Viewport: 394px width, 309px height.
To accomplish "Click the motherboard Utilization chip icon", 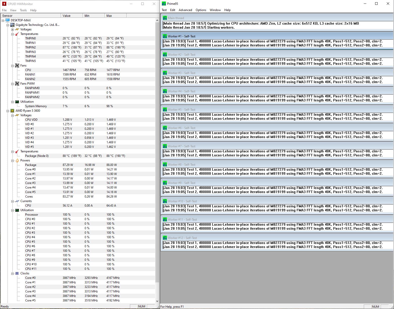I will click(17, 102).
